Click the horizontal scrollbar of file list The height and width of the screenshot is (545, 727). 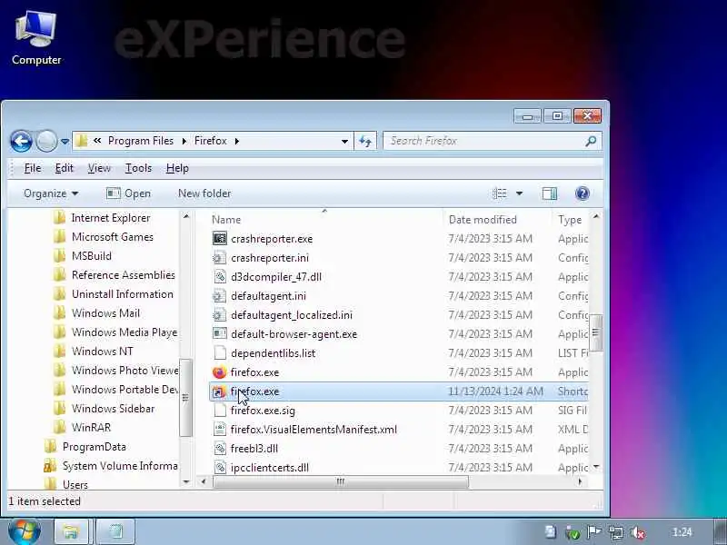341,482
